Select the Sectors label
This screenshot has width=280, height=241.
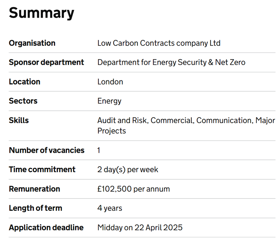[x=23, y=101]
